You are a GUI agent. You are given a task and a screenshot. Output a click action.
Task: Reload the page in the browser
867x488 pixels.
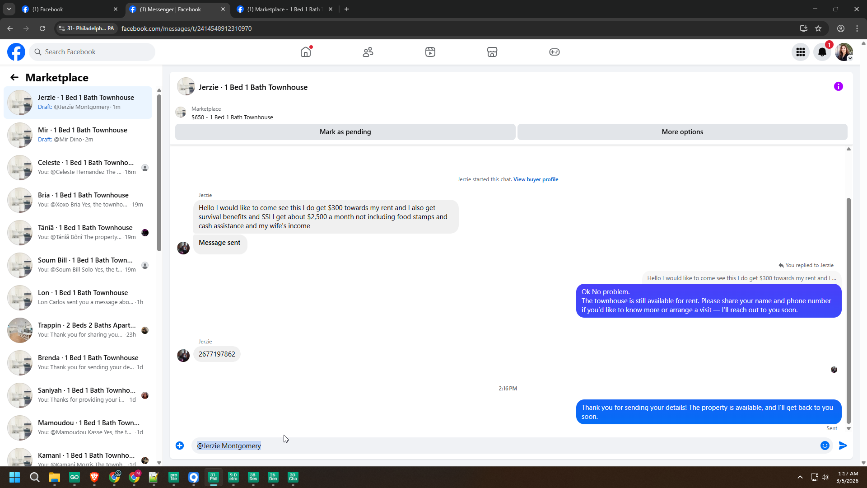coord(42,28)
